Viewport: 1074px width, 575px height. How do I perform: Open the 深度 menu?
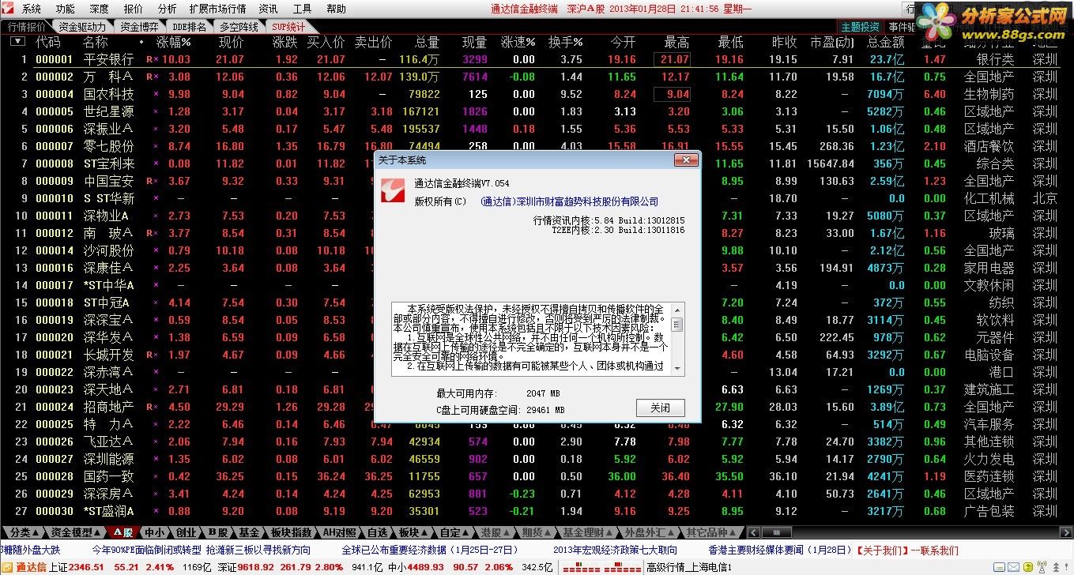pos(99,9)
